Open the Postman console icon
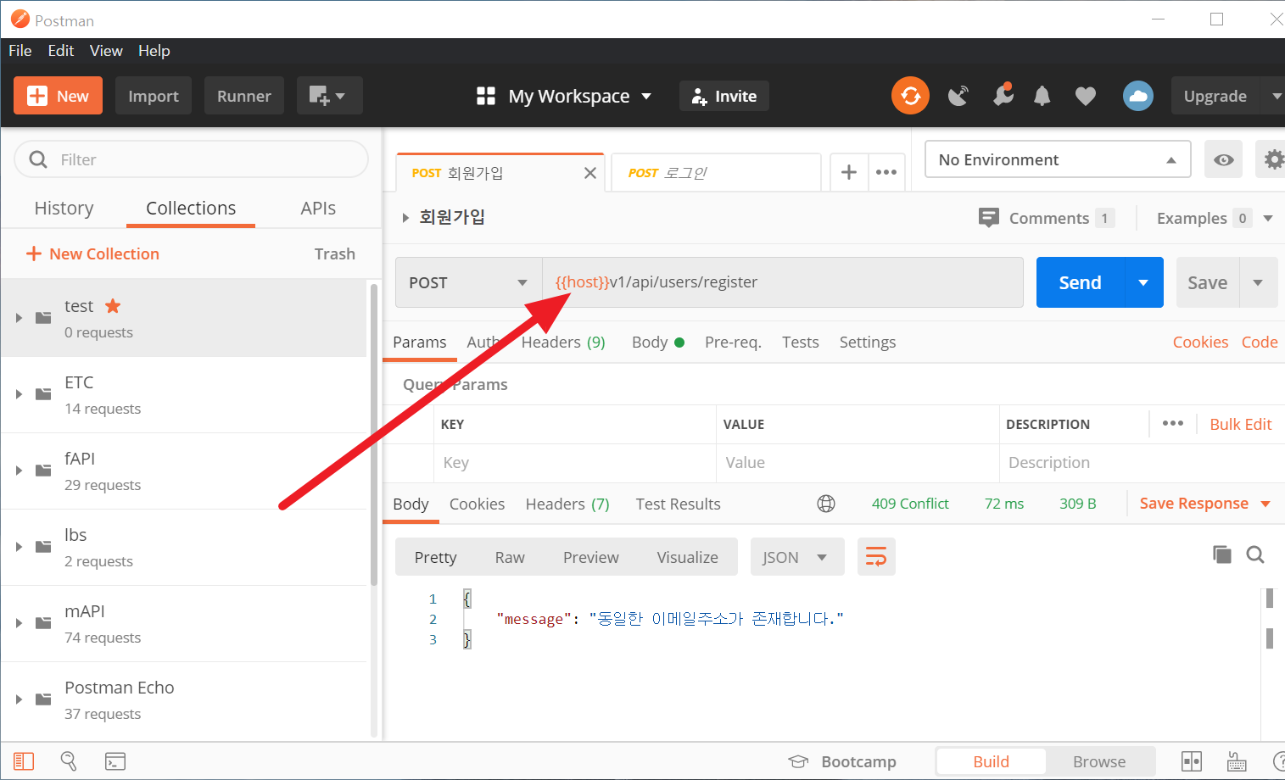This screenshot has width=1285, height=780. (x=115, y=761)
